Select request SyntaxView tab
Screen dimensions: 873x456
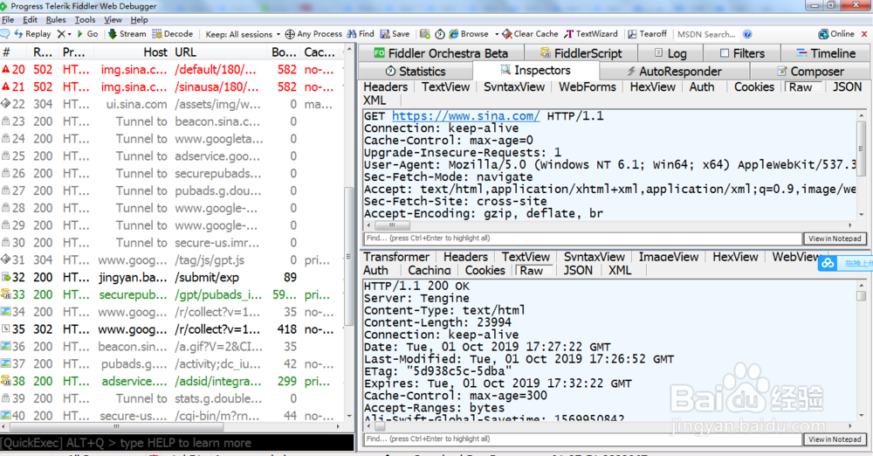click(514, 87)
